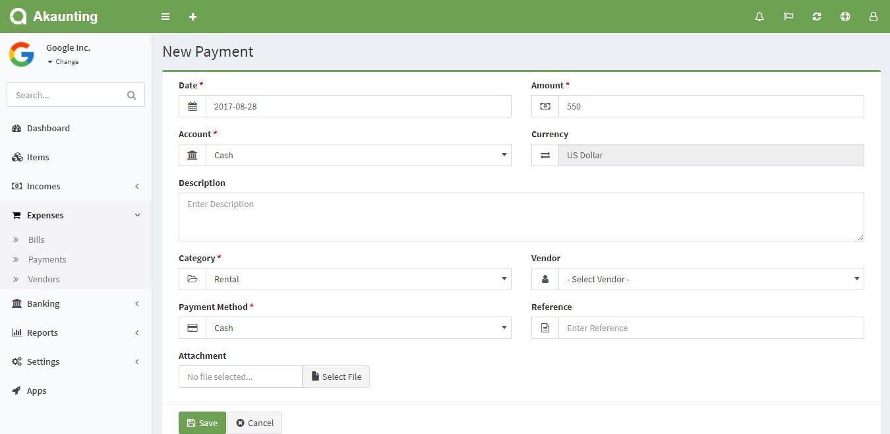The image size is (890, 434).
Task: Collapse the sidebar using the hamburger icon
Action: (165, 16)
